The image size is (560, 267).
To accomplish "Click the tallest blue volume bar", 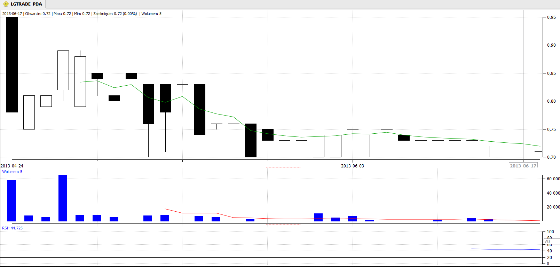I will pyautogui.click(x=63, y=198).
